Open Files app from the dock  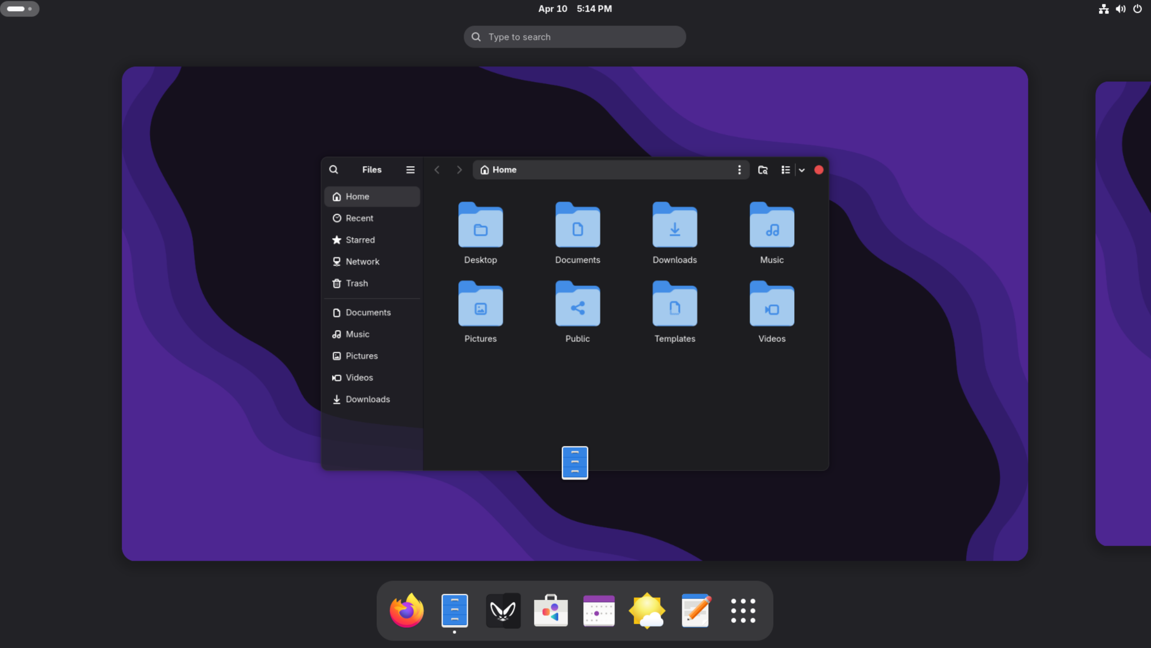click(x=454, y=610)
